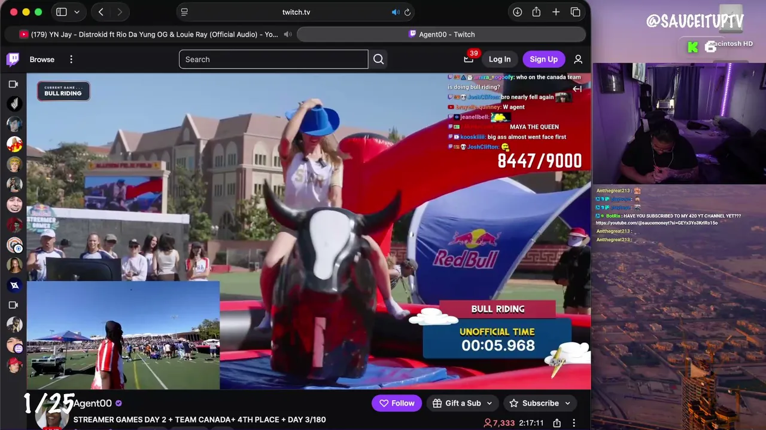Open the user account icon beside Sign Up
The height and width of the screenshot is (430, 766).
(578, 59)
